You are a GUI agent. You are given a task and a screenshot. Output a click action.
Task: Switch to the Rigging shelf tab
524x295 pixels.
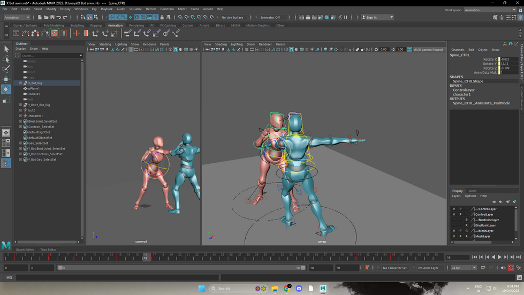pyautogui.click(x=96, y=25)
